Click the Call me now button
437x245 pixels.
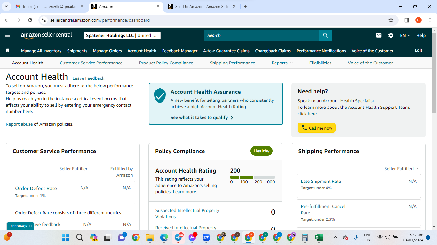(x=317, y=128)
